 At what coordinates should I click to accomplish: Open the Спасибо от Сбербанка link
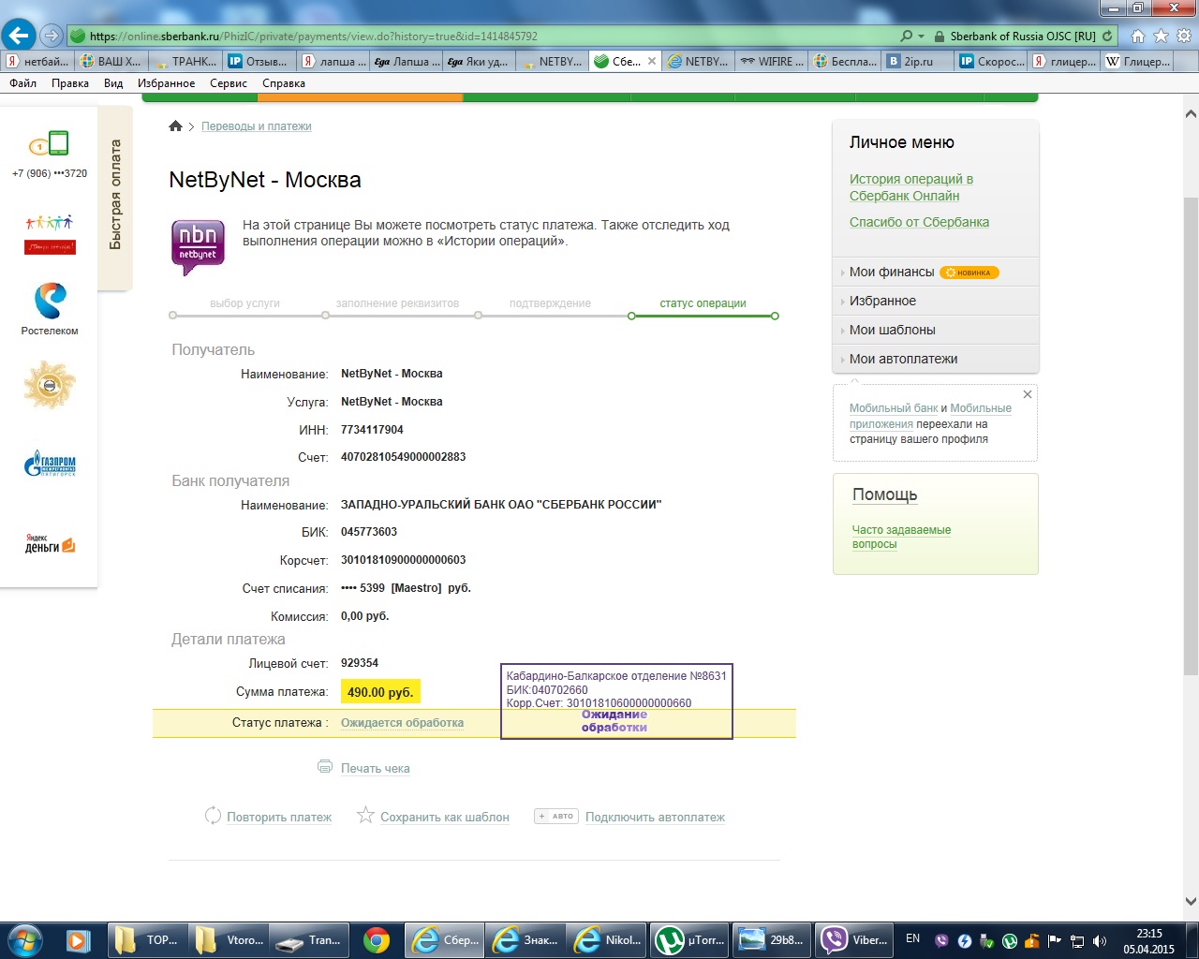click(x=919, y=222)
